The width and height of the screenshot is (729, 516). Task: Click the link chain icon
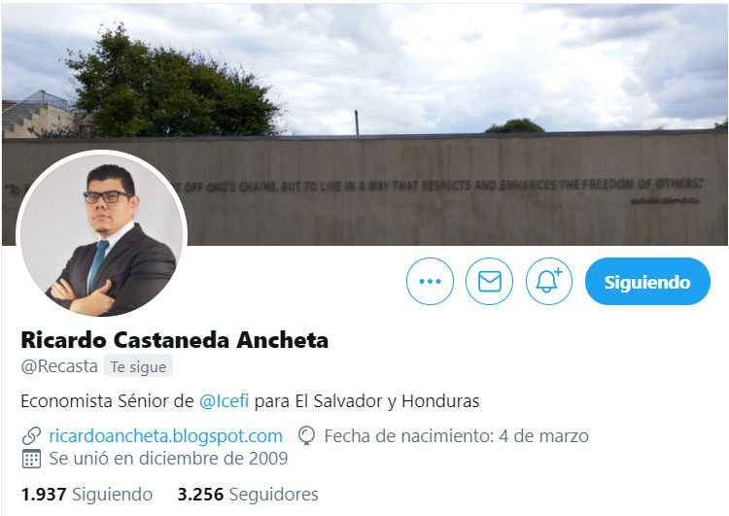point(31,436)
